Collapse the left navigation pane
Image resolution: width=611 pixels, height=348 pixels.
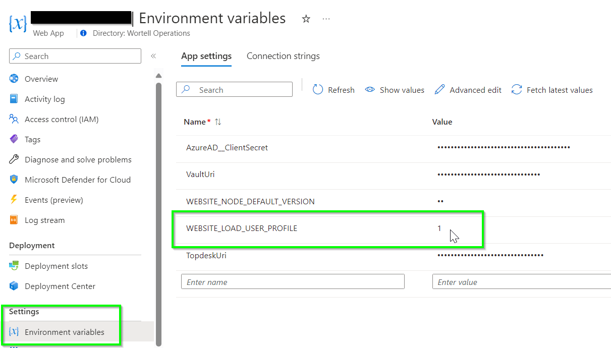coord(153,56)
